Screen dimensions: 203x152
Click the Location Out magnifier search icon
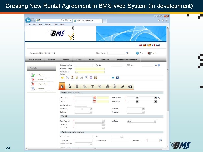pos(158,98)
